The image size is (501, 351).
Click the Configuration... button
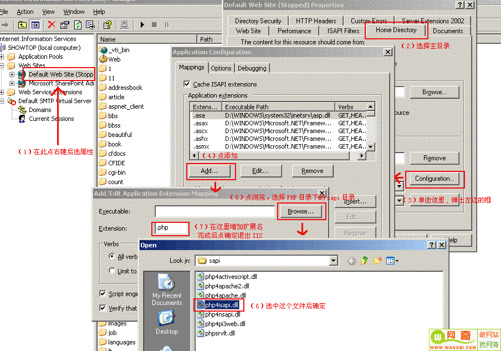point(434,179)
